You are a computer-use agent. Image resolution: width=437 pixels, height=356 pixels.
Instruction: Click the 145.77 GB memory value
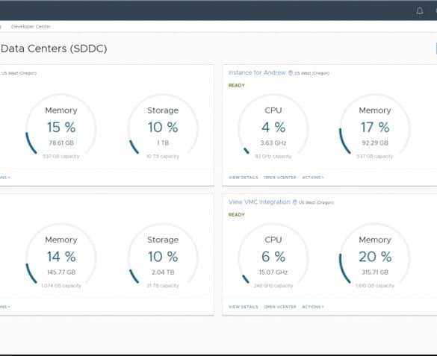point(61,272)
